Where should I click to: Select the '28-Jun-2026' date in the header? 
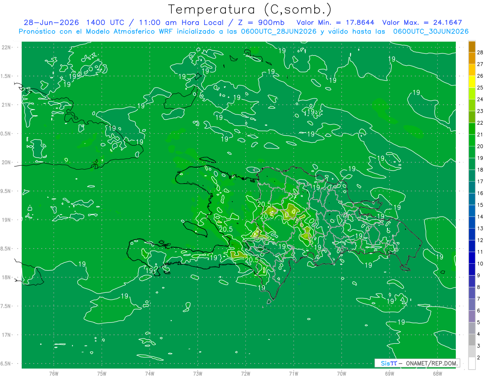pos(51,22)
